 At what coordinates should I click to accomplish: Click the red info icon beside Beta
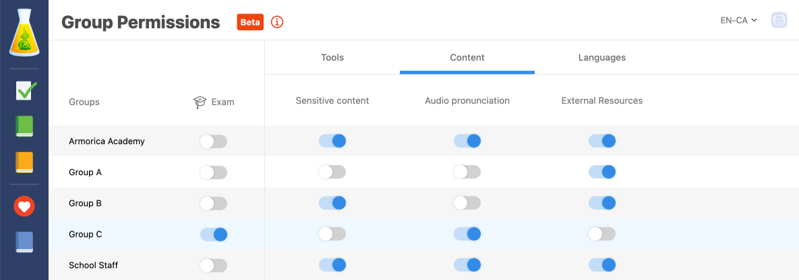[x=277, y=22]
